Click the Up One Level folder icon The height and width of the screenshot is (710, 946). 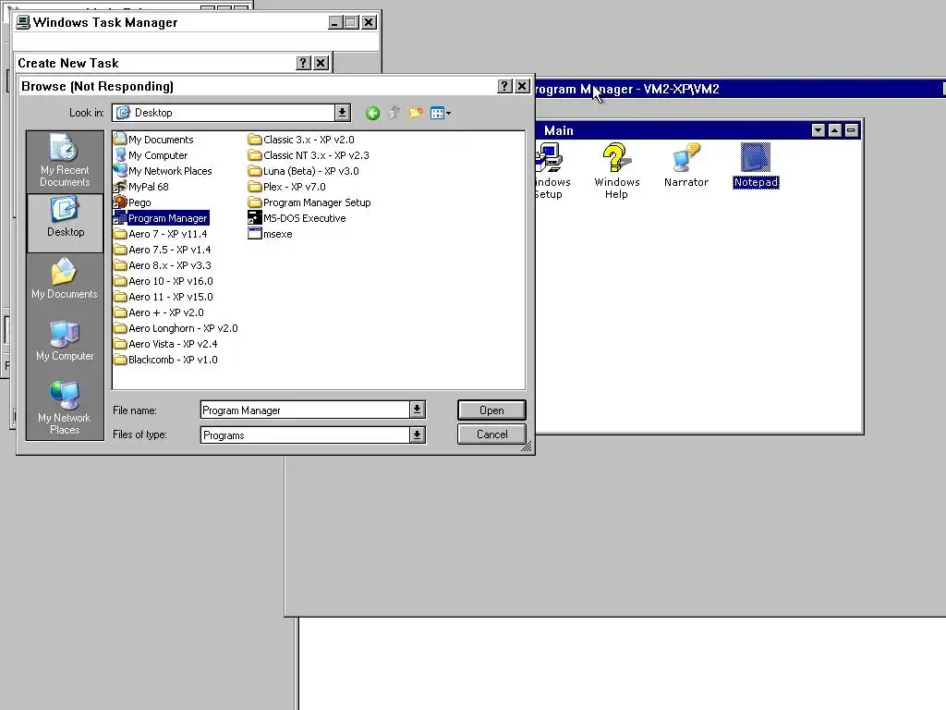point(394,113)
